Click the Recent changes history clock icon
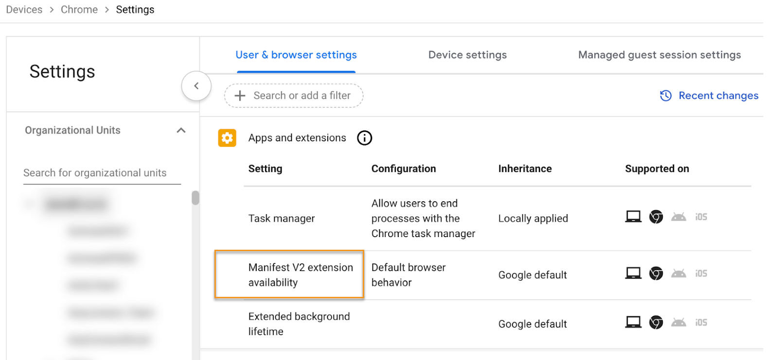The height and width of the screenshot is (360, 778). (666, 96)
